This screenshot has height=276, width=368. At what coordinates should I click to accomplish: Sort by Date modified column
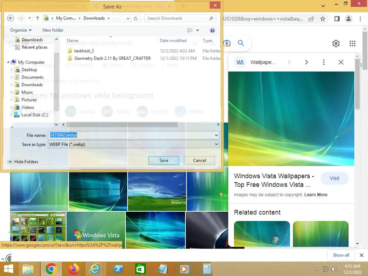pos(173,41)
